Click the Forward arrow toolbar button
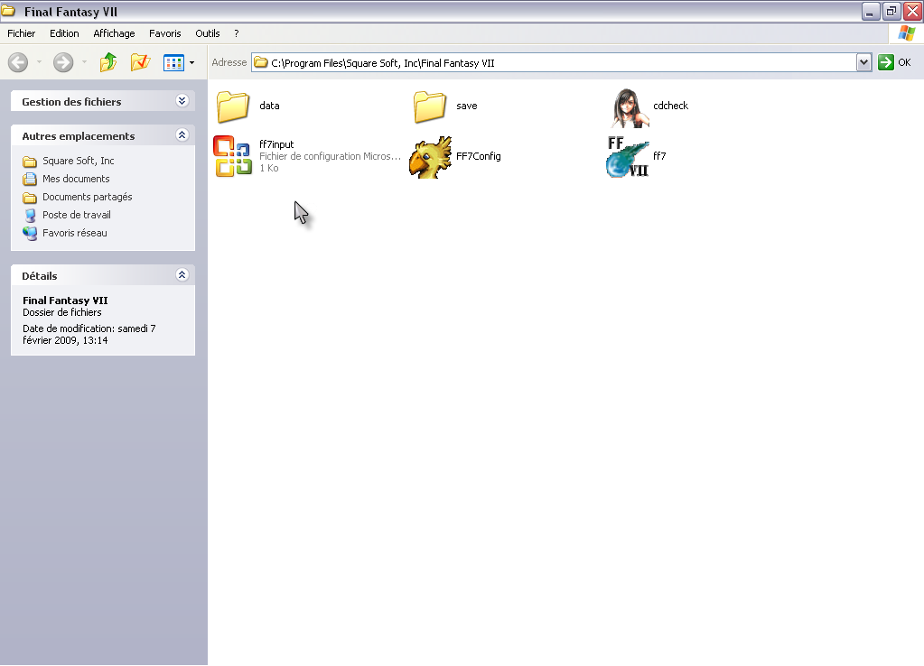The image size is (924, 666). click(x=63, y=62)
